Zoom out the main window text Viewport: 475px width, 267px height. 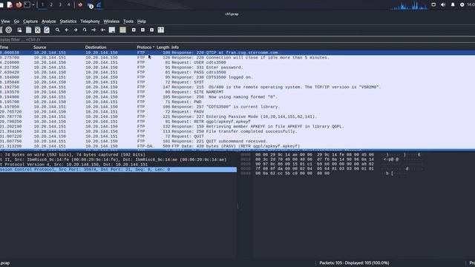coord(142,30)
